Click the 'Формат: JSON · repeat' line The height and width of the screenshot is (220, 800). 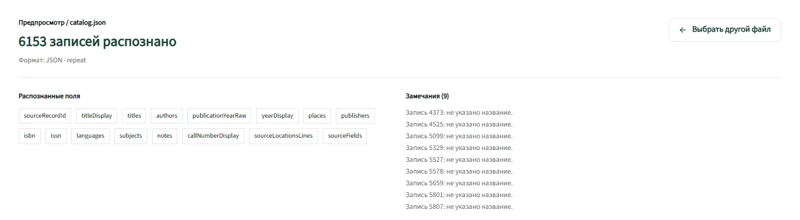[x=52, y=60]
